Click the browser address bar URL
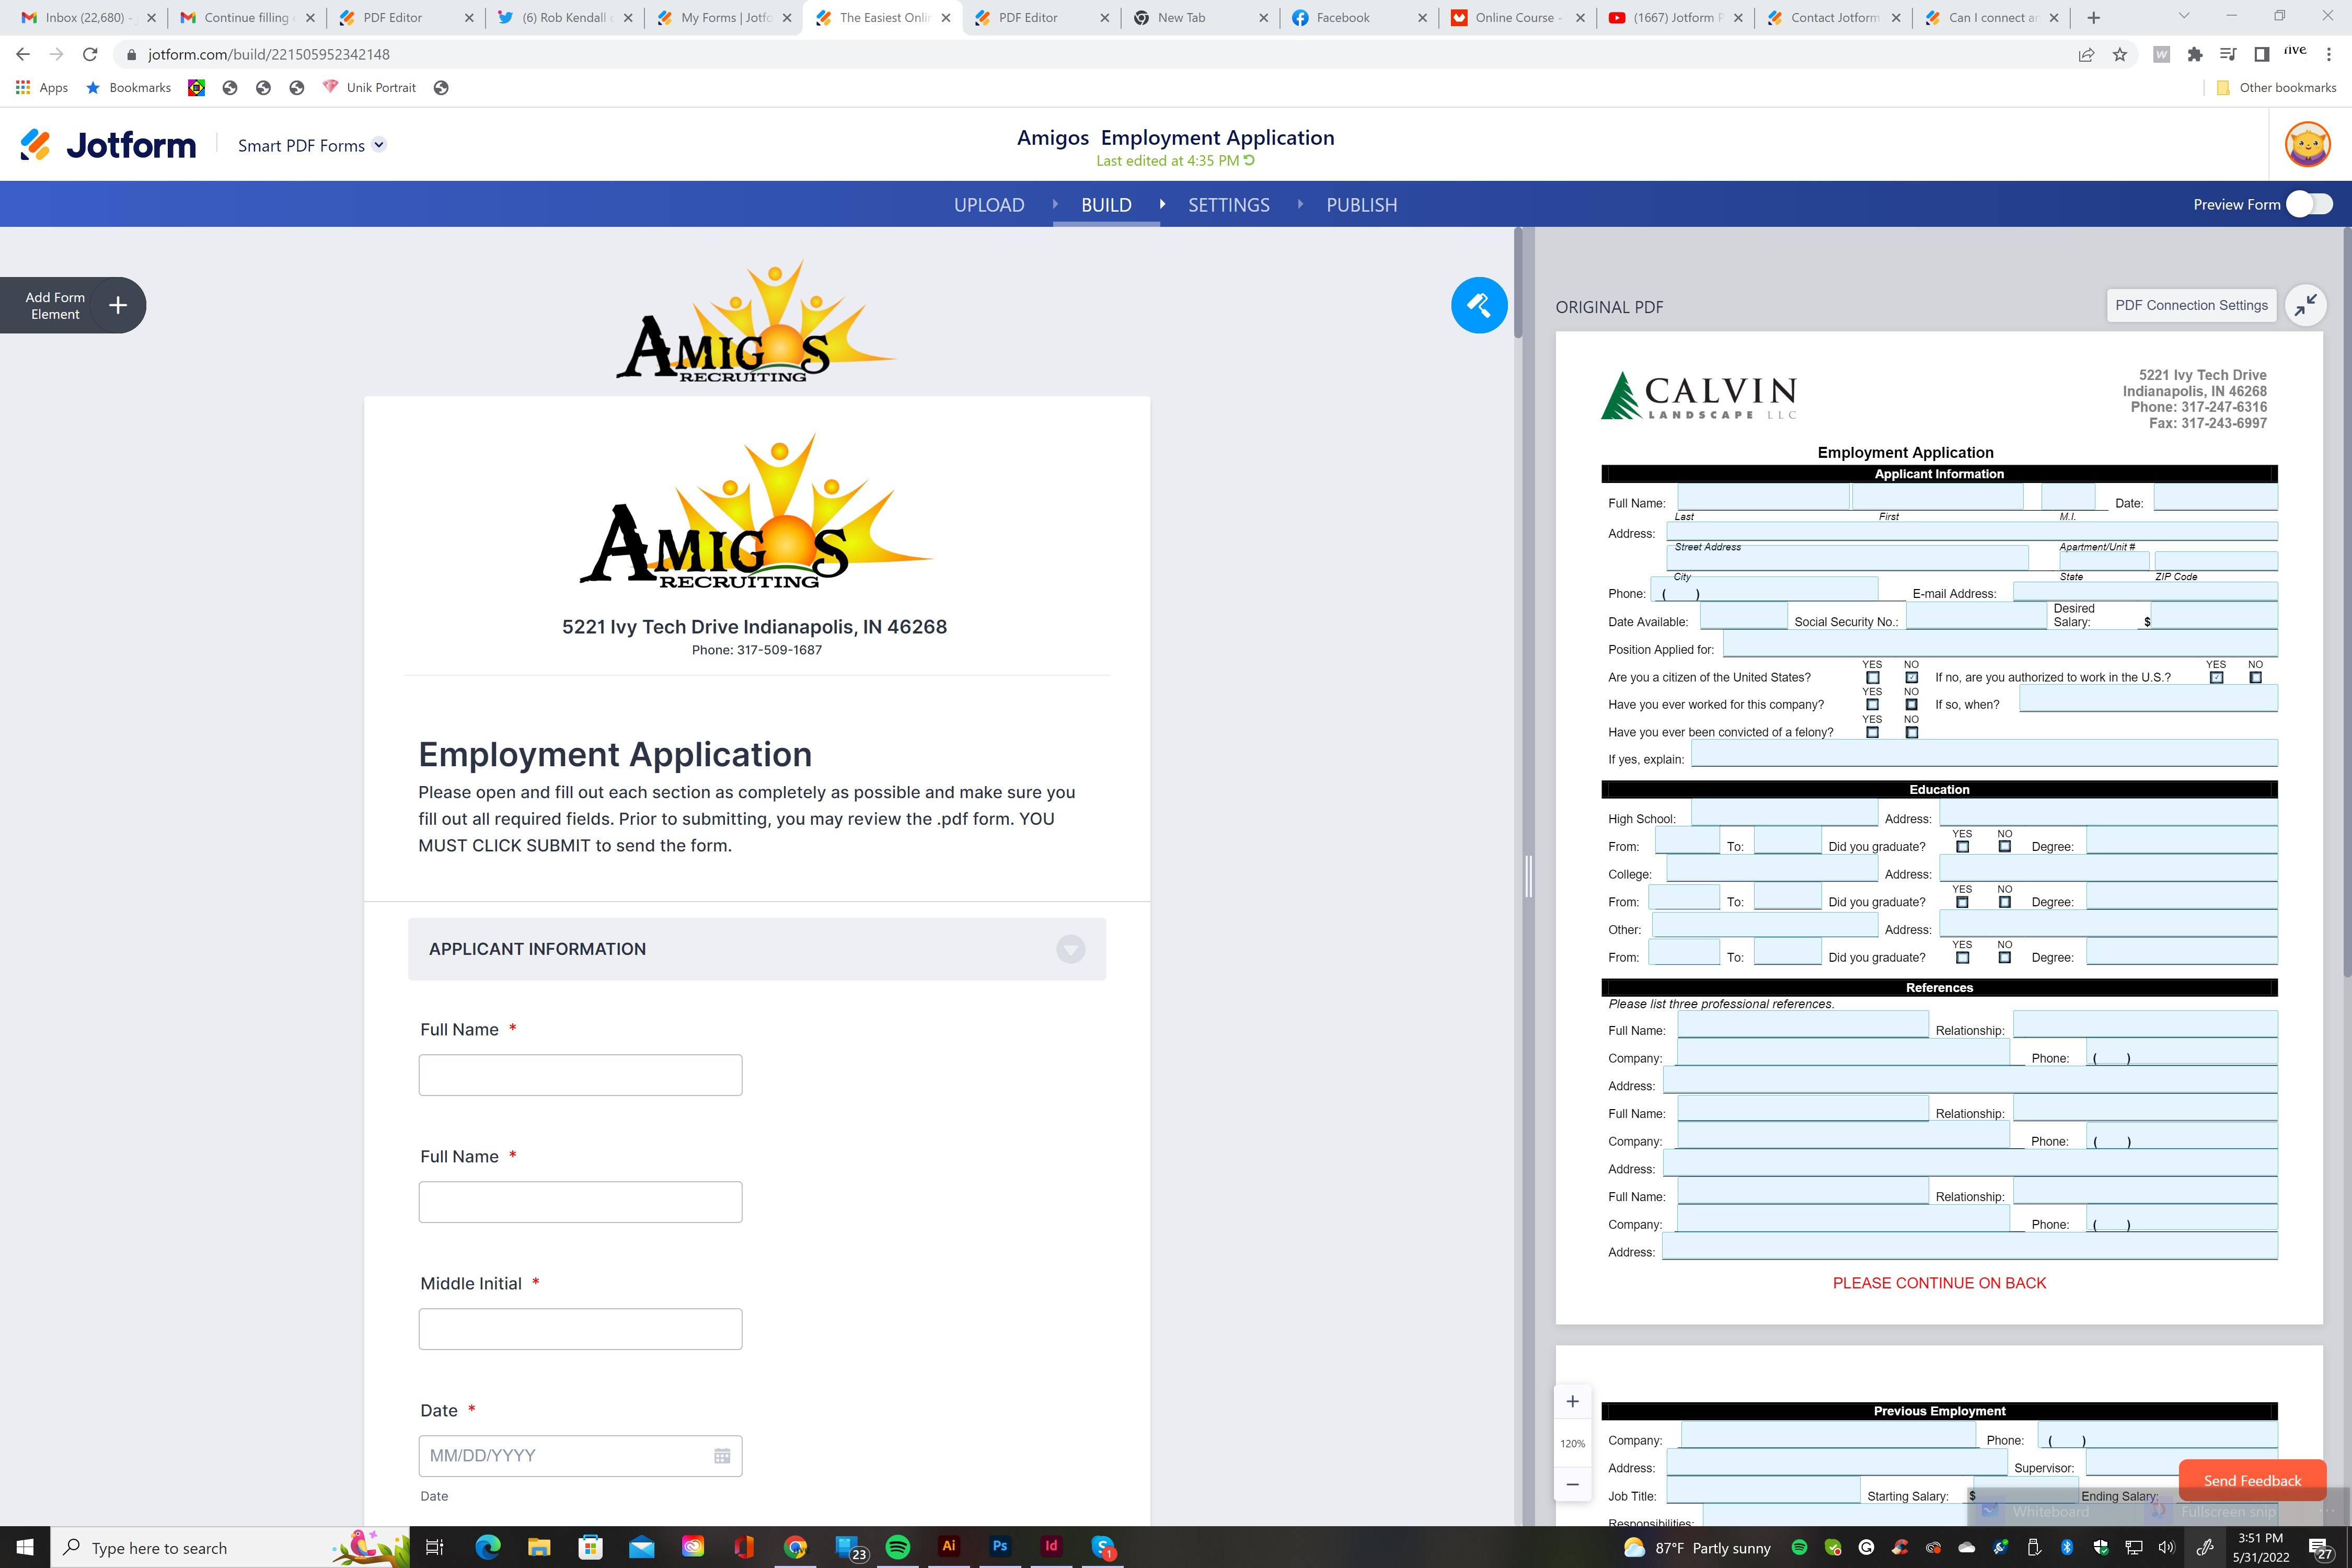The image size is (2352, 1568). [x=268, y=54]
